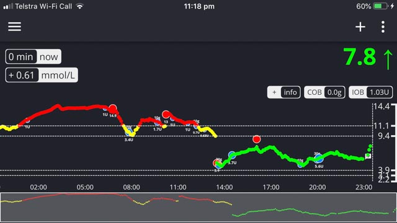
Task: Open the three-dot overflow menu
Action: (x=383, y=27)
